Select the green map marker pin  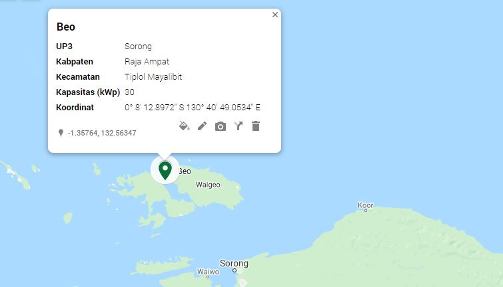tap(165, 171)
